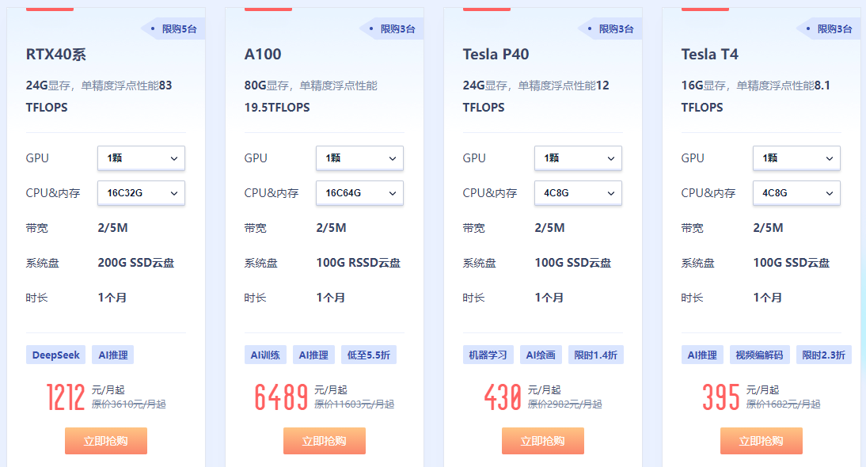Screen dimensions: 866x467
Task: Open GPU count dropdown for Tesla T4
Action: click(796, 158)
